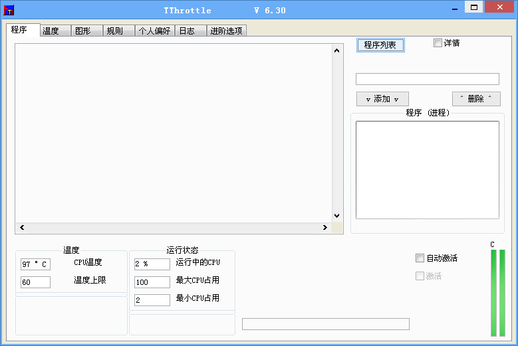Switch to the 程序 tab
The image size is (518, 346).
click(23, 30)
